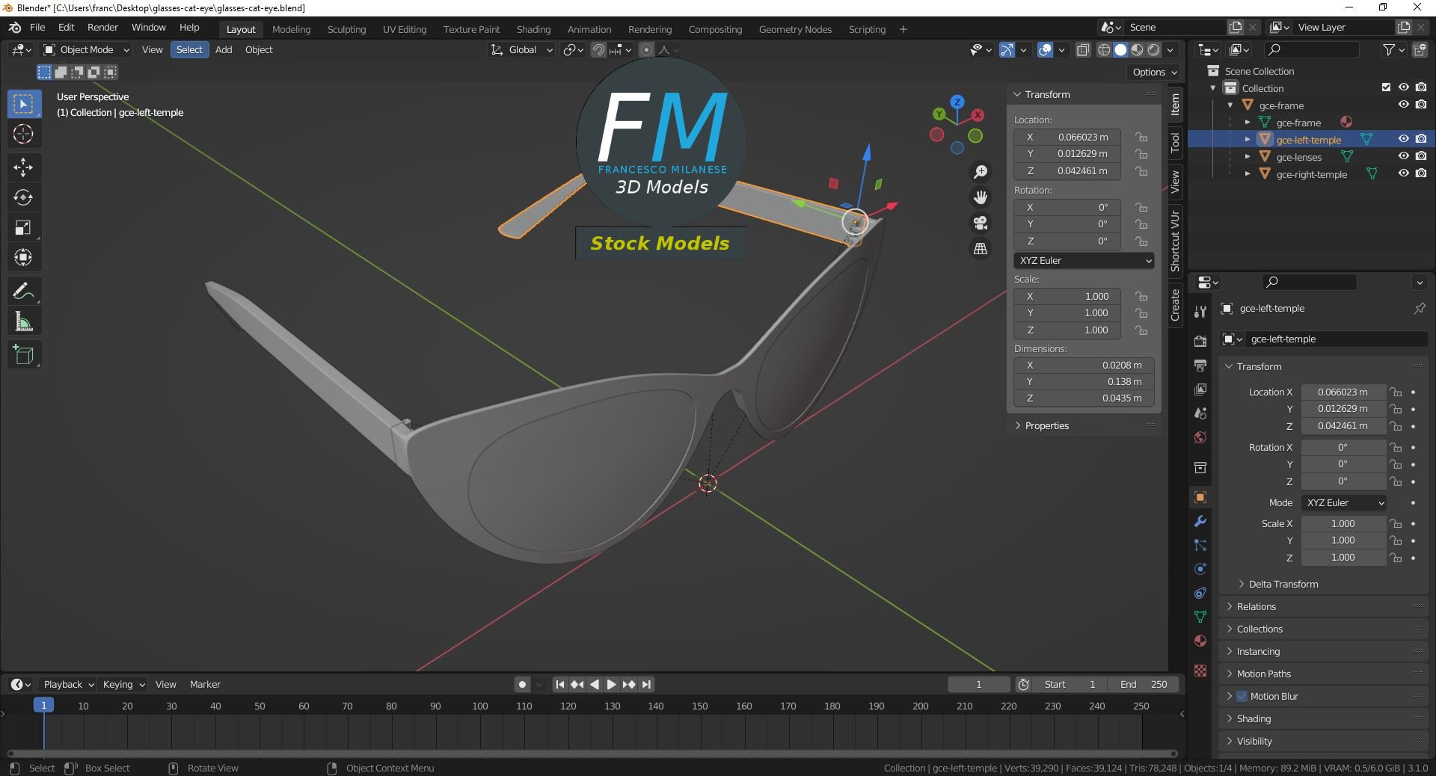Play the animation
The image size is (1436, 776).
click(x=611, y=684)
